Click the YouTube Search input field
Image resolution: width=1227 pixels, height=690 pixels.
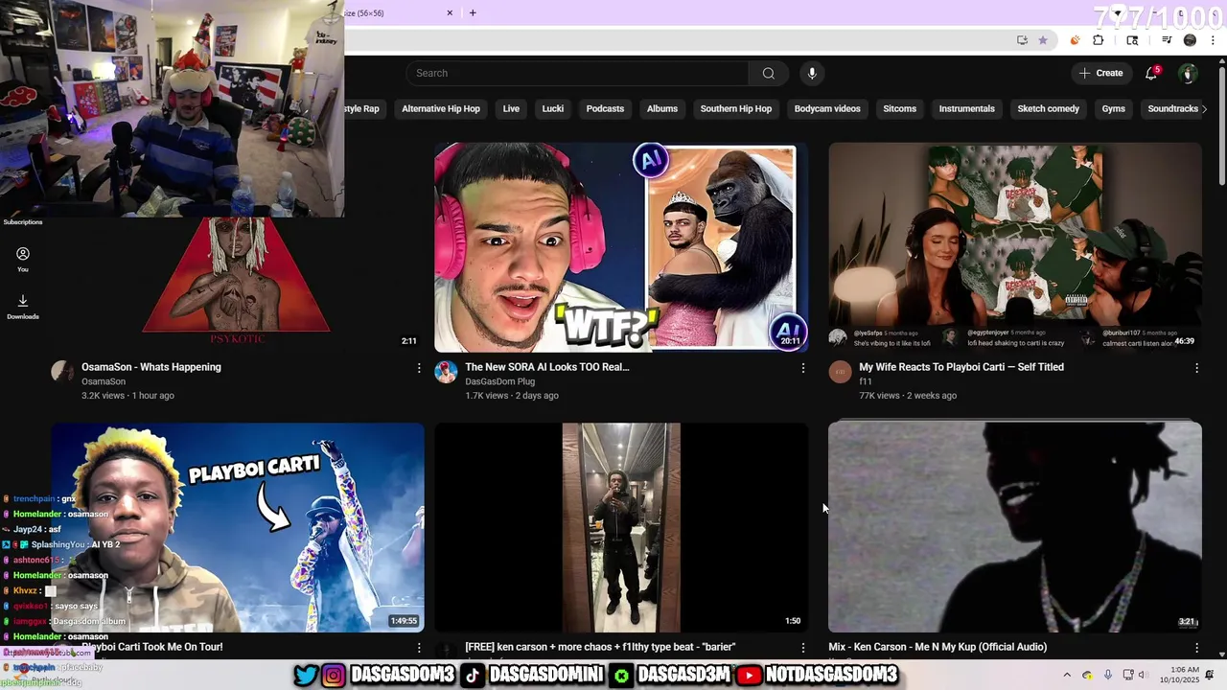578,73
